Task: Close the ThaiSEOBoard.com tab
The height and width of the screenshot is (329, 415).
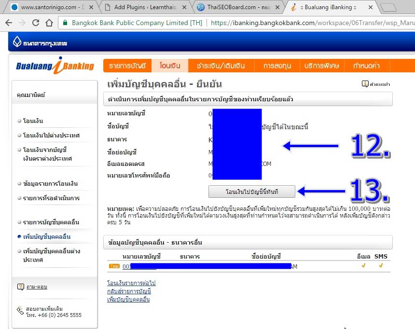Action: point(277,7)
